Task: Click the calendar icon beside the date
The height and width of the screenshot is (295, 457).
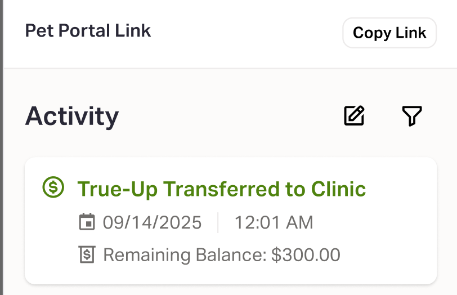Action: (x=87, y=222)
